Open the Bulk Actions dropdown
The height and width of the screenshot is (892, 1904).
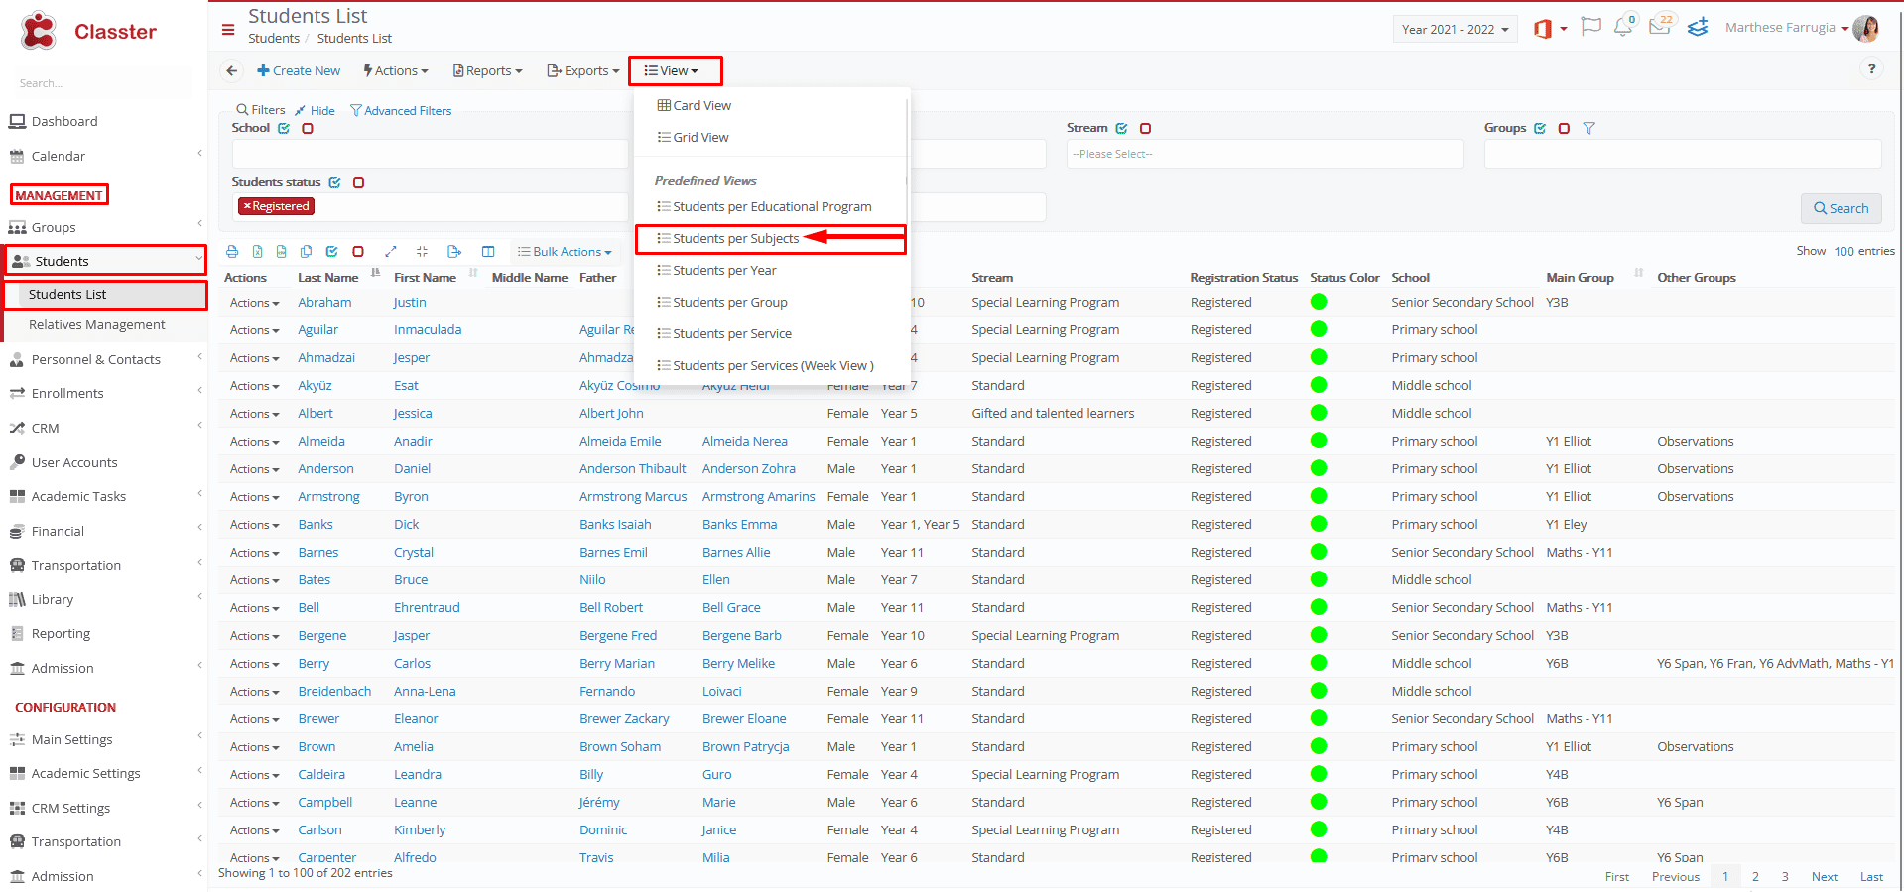[565, 252]
